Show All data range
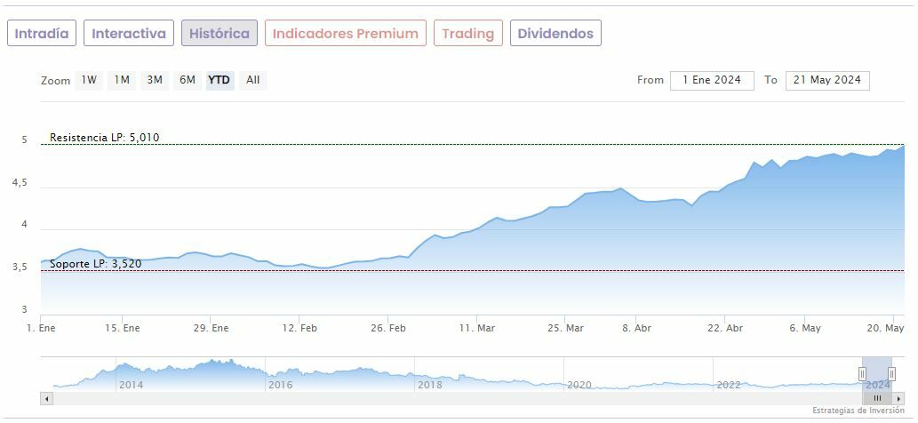The height and width of the screenshot is (423, 918). (x=253, y=80)
